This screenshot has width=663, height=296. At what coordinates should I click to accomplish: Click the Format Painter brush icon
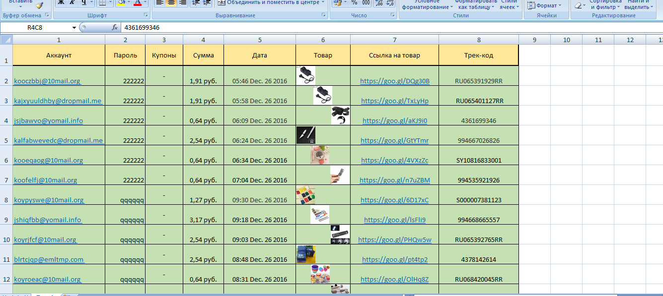click(x=40, y=4)
